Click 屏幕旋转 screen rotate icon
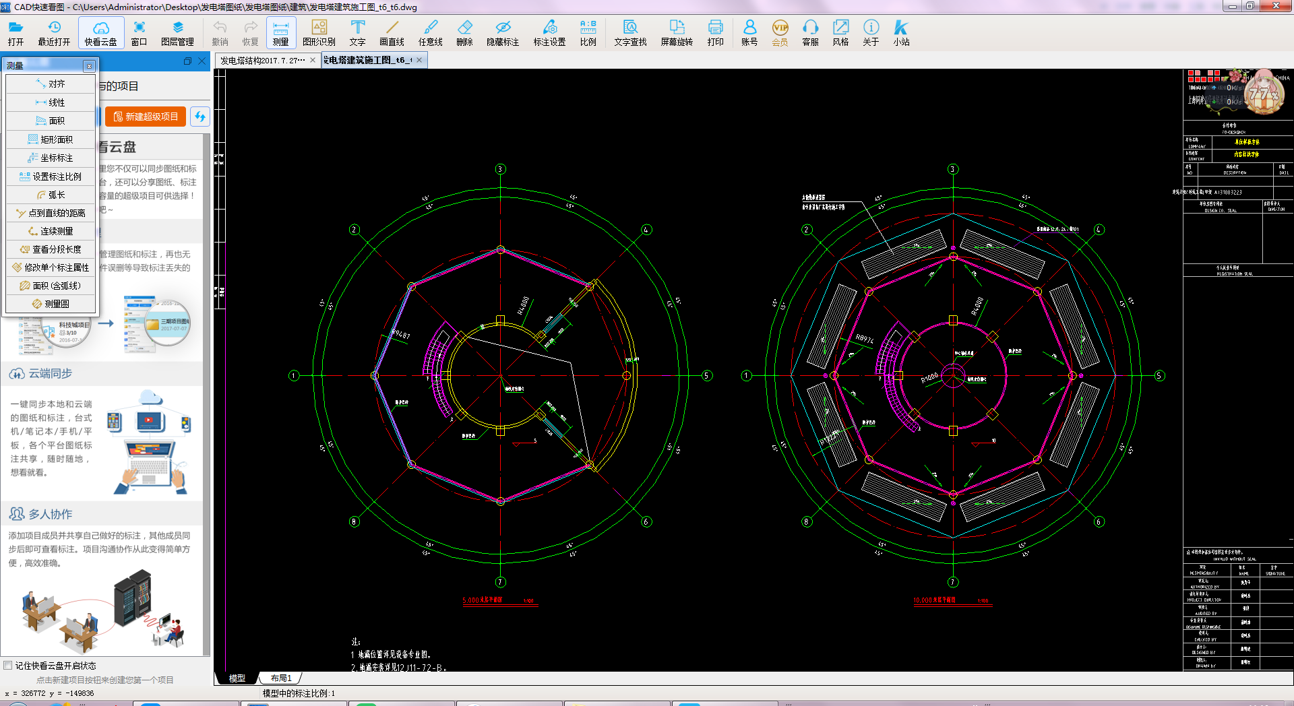 (677, 33)
